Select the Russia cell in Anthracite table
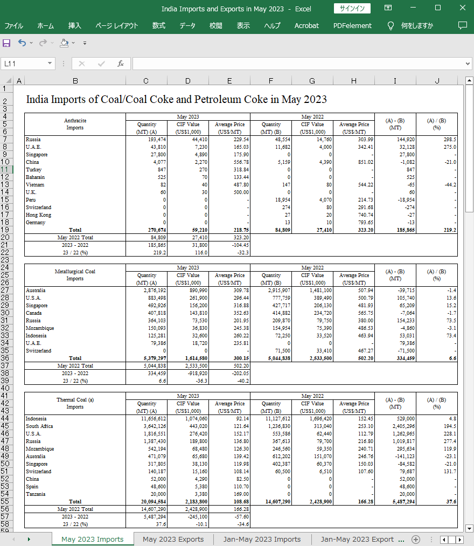The width and height of the screenshot is (474, 546). 75,139
